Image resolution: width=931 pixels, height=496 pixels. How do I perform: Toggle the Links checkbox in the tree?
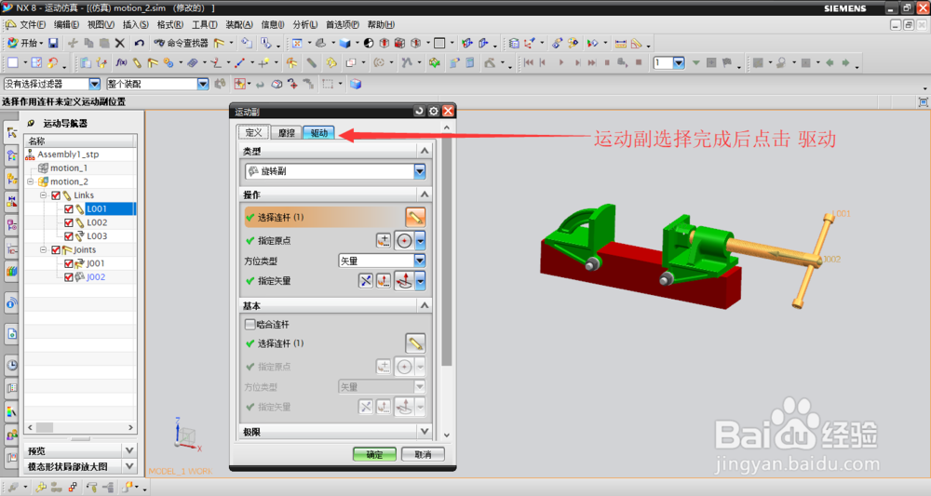(x=56, y=195)
